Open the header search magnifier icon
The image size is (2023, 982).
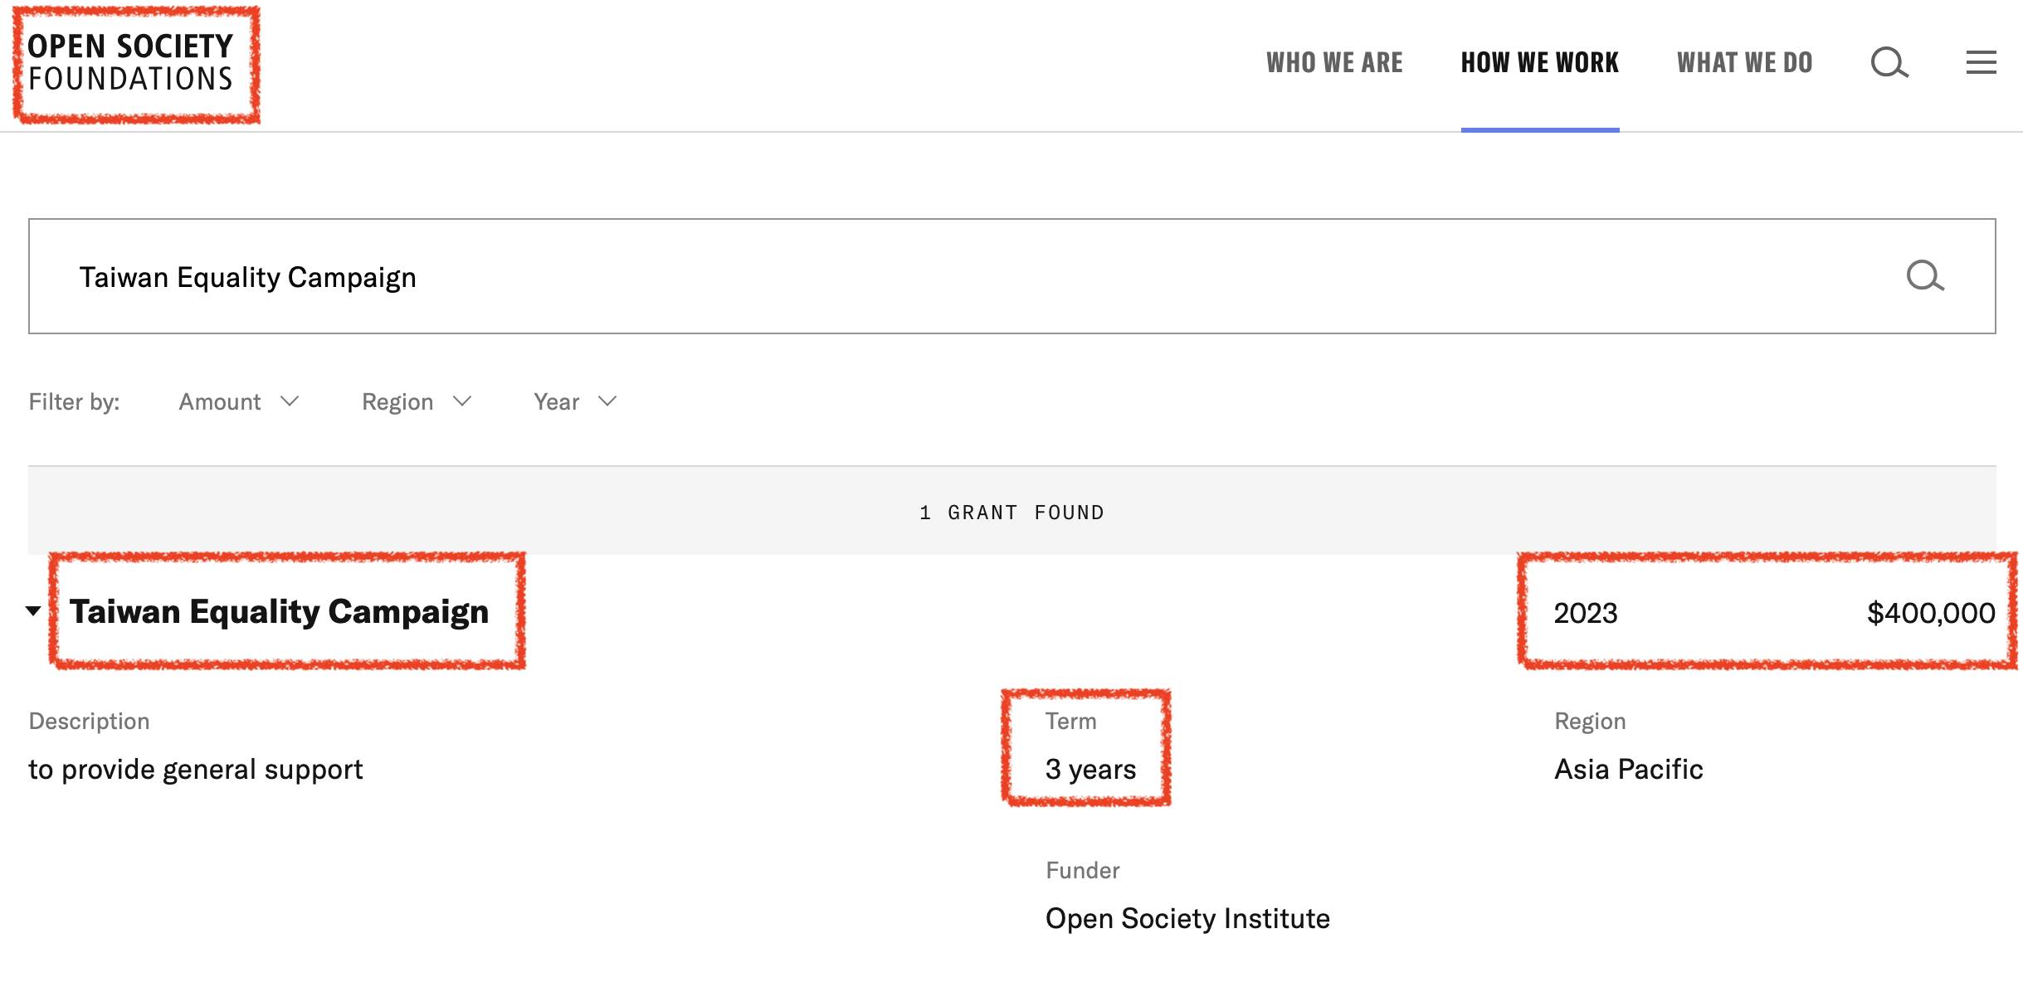(1889, 62)
